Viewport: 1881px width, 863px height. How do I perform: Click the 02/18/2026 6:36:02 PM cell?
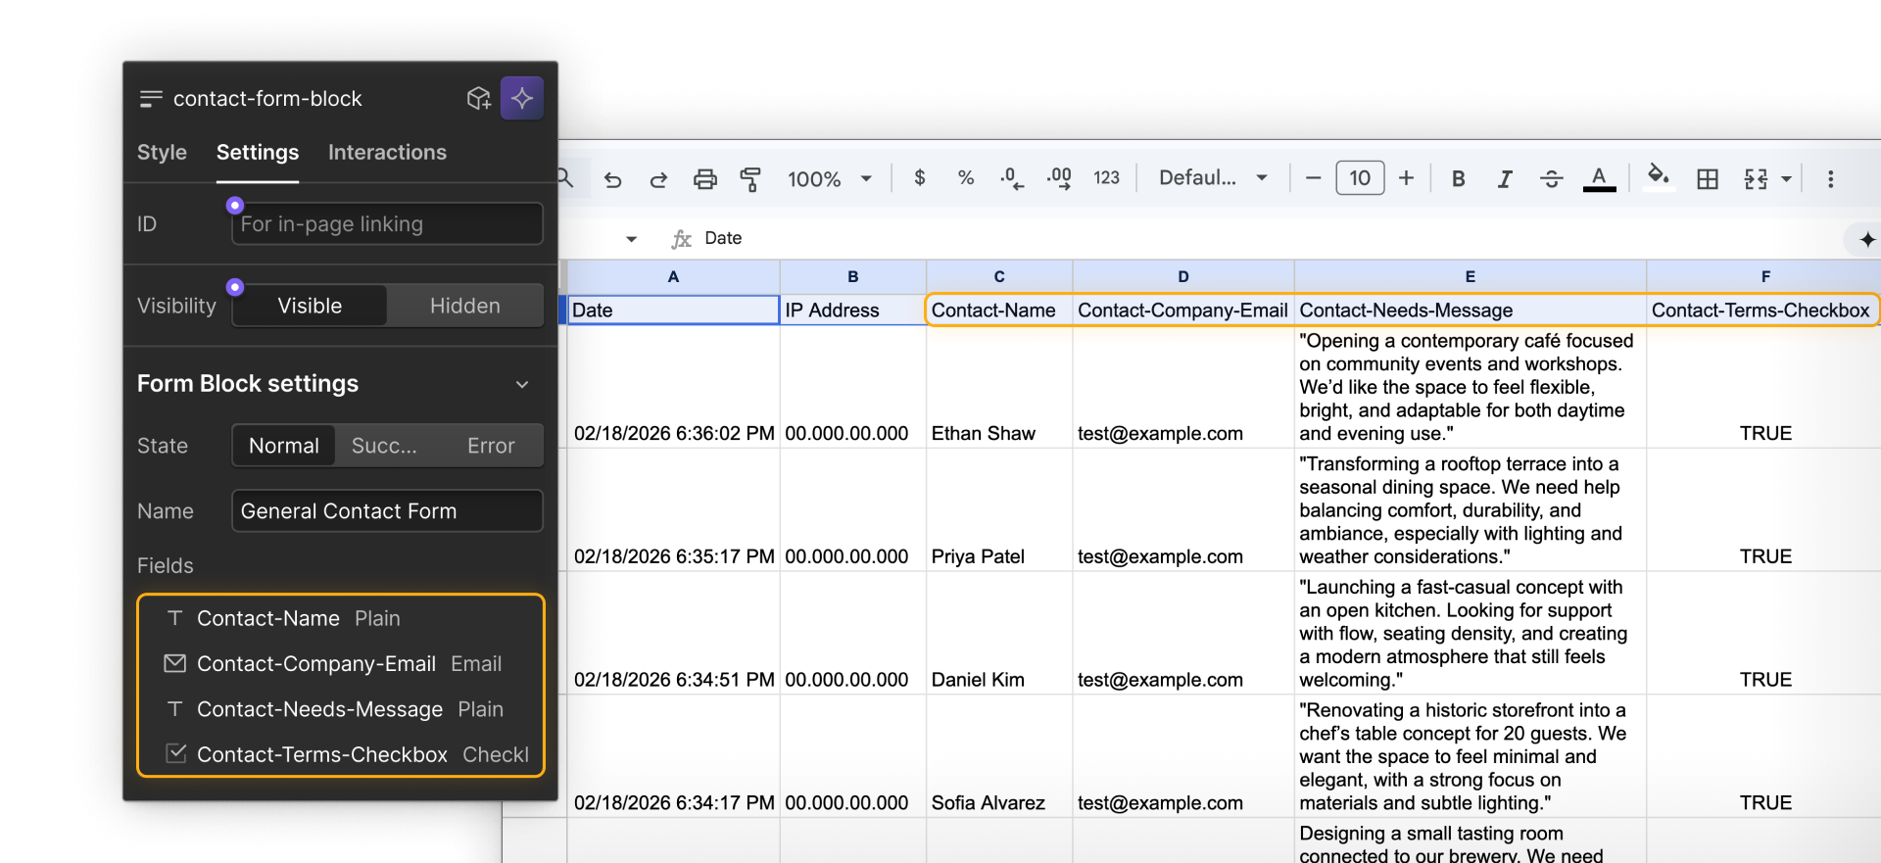point(673,387)
